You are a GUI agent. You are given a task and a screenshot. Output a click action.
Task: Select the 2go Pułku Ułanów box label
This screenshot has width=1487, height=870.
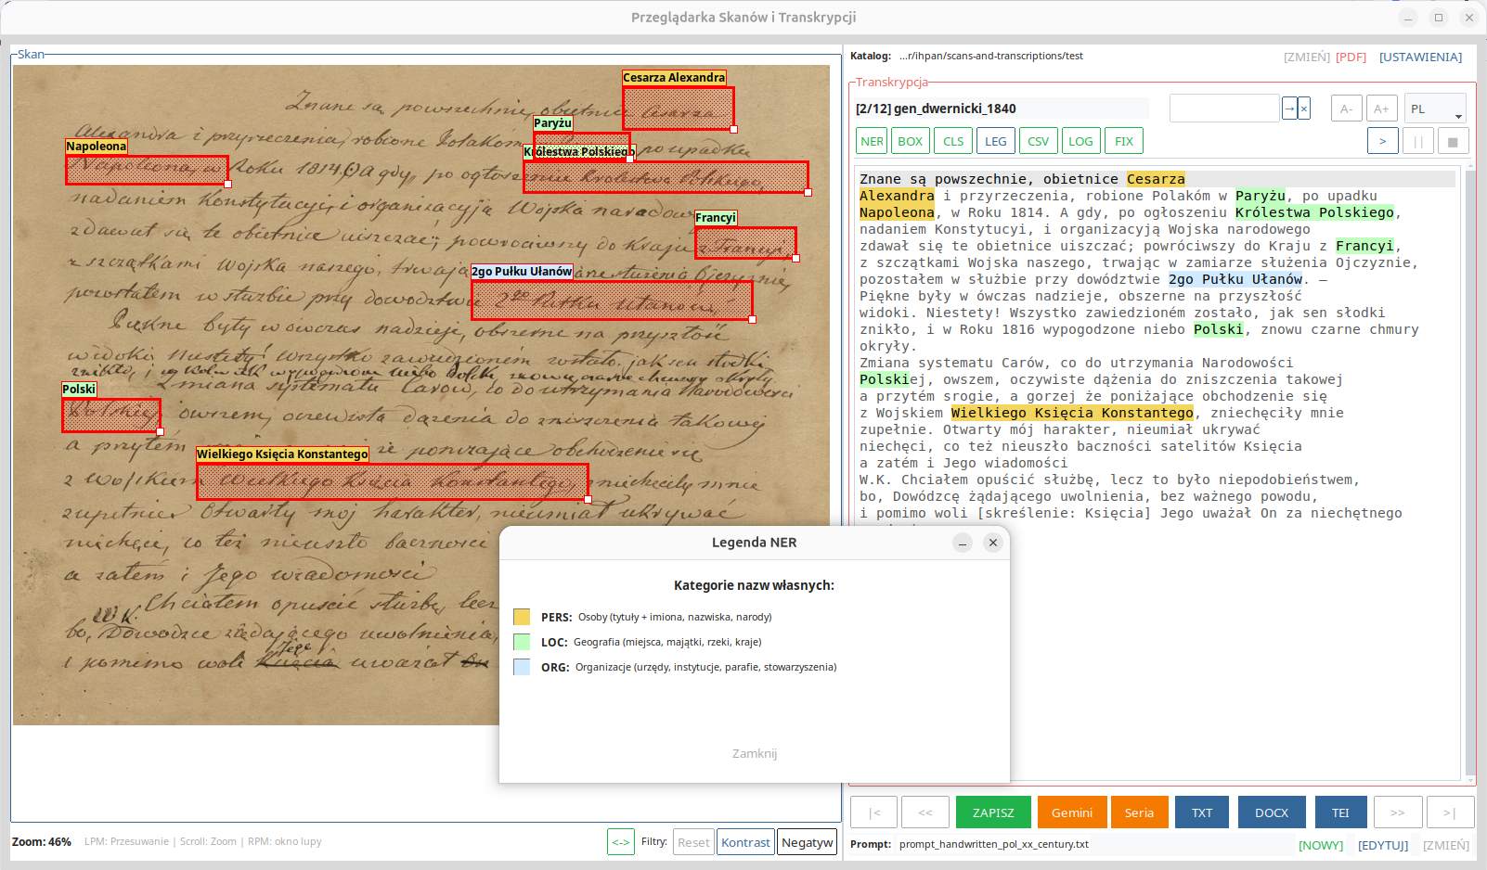pyautogui.click(x=522, y=272)
